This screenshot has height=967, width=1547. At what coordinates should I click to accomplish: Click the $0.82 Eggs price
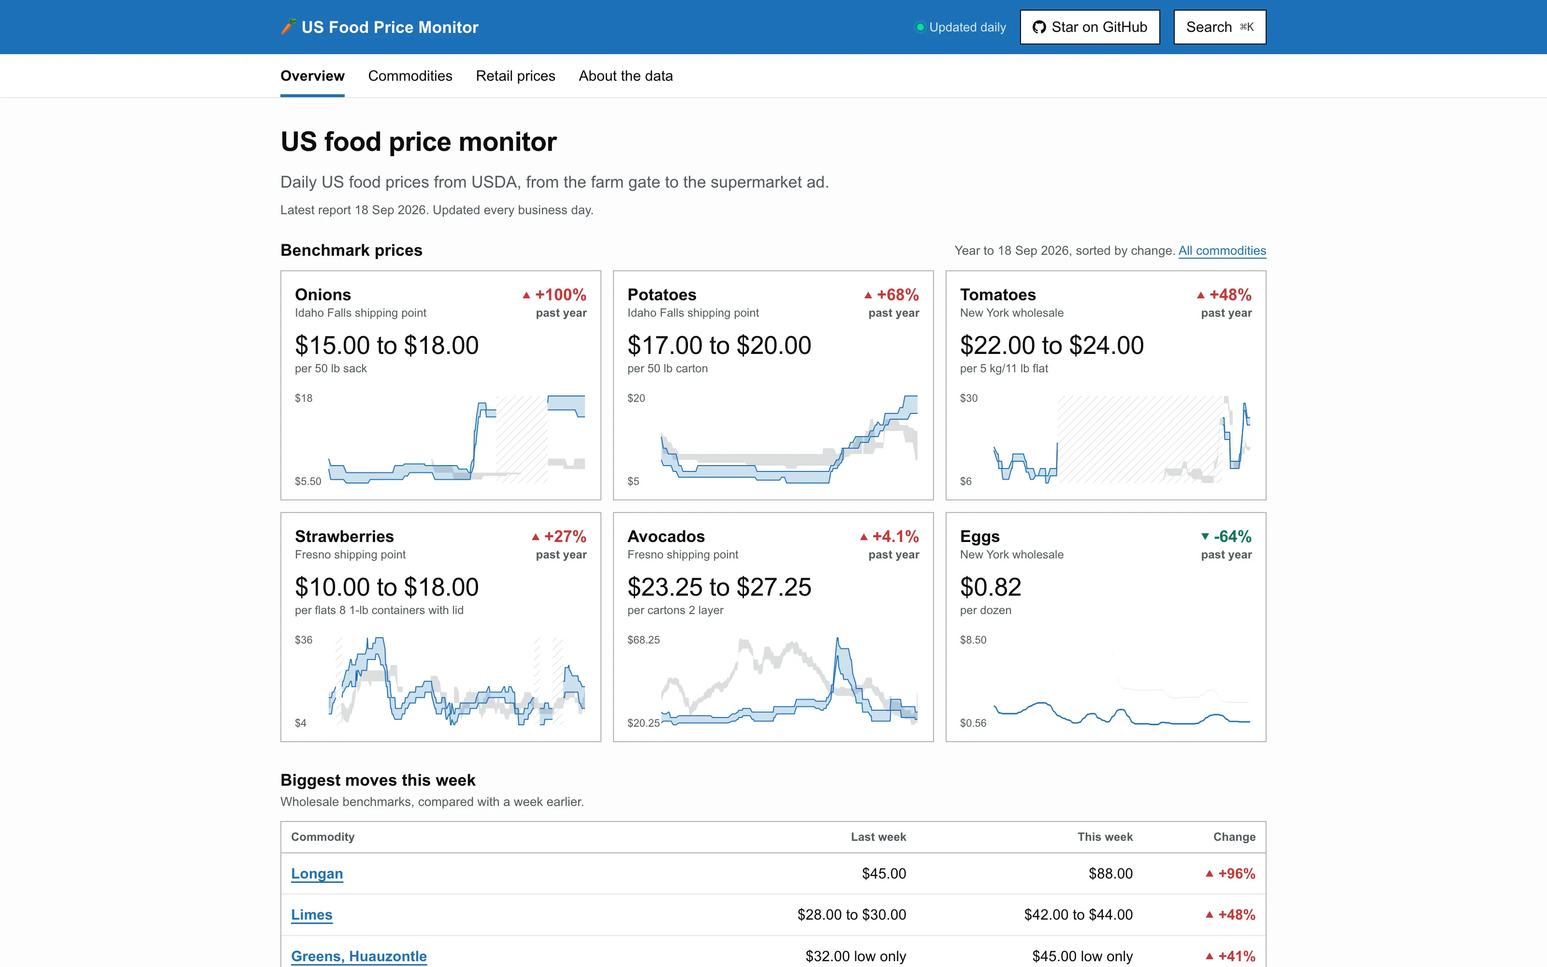point(990,587)
